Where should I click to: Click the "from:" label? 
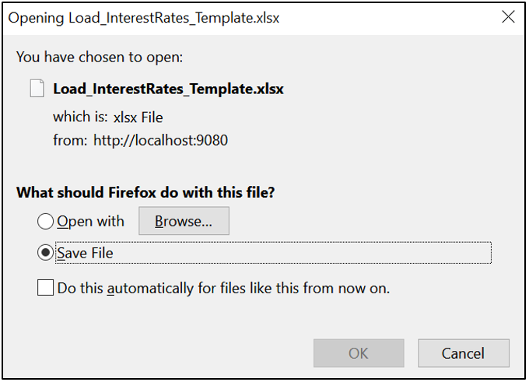(x=69, y=141)
